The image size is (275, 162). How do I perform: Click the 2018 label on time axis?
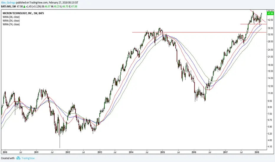pos(257,152)
